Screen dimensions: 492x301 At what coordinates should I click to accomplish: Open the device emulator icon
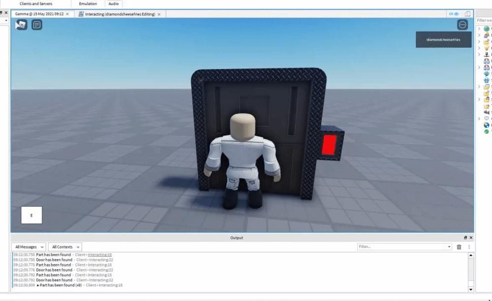[467, 14]
